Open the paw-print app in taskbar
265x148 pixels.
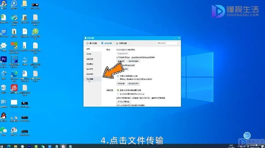pos(22,146)
